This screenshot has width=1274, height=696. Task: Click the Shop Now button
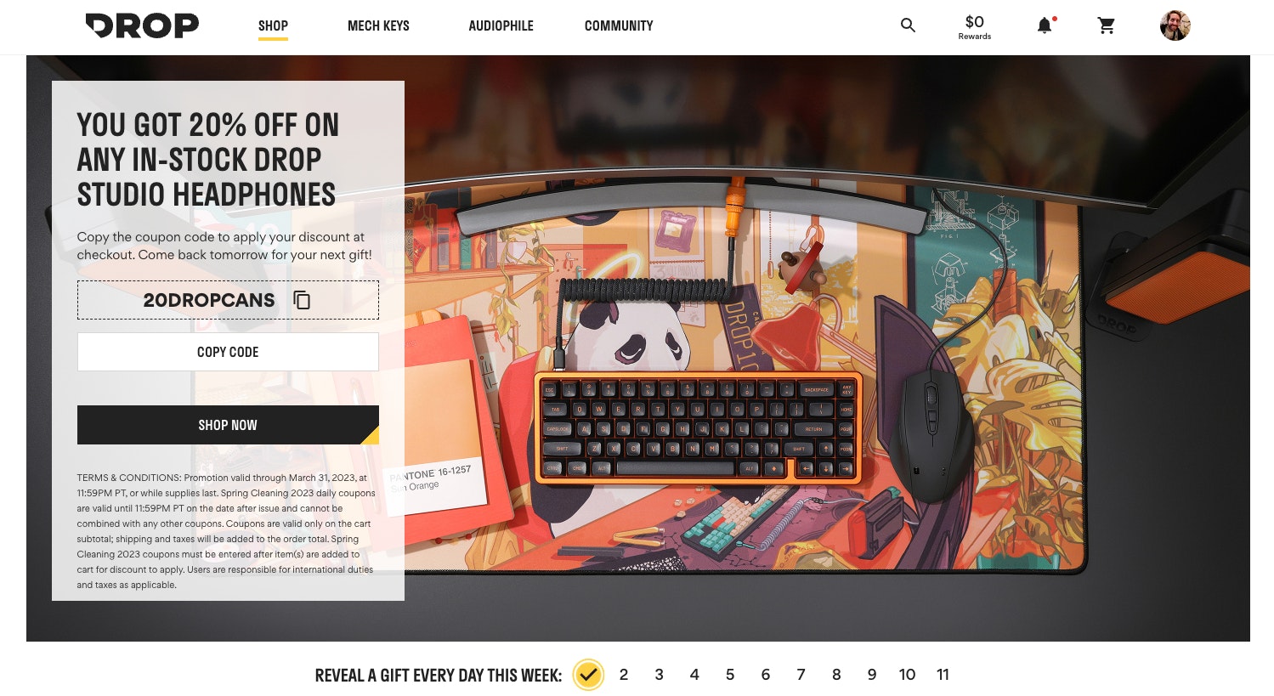(228, 425)
